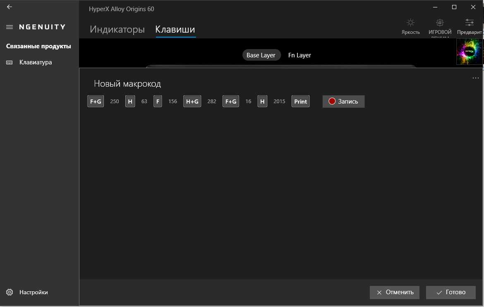Click the keyboard icon next to Клавиатура

point(10,62)
